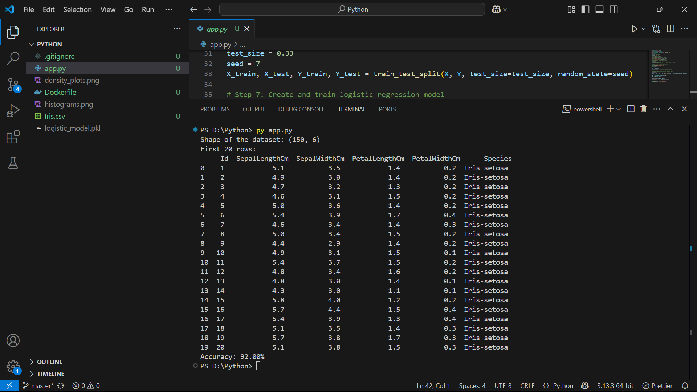The height and width of the screenshot is (392, 697).
Task: Close the app.py editor tab
Action: point(247,29)
